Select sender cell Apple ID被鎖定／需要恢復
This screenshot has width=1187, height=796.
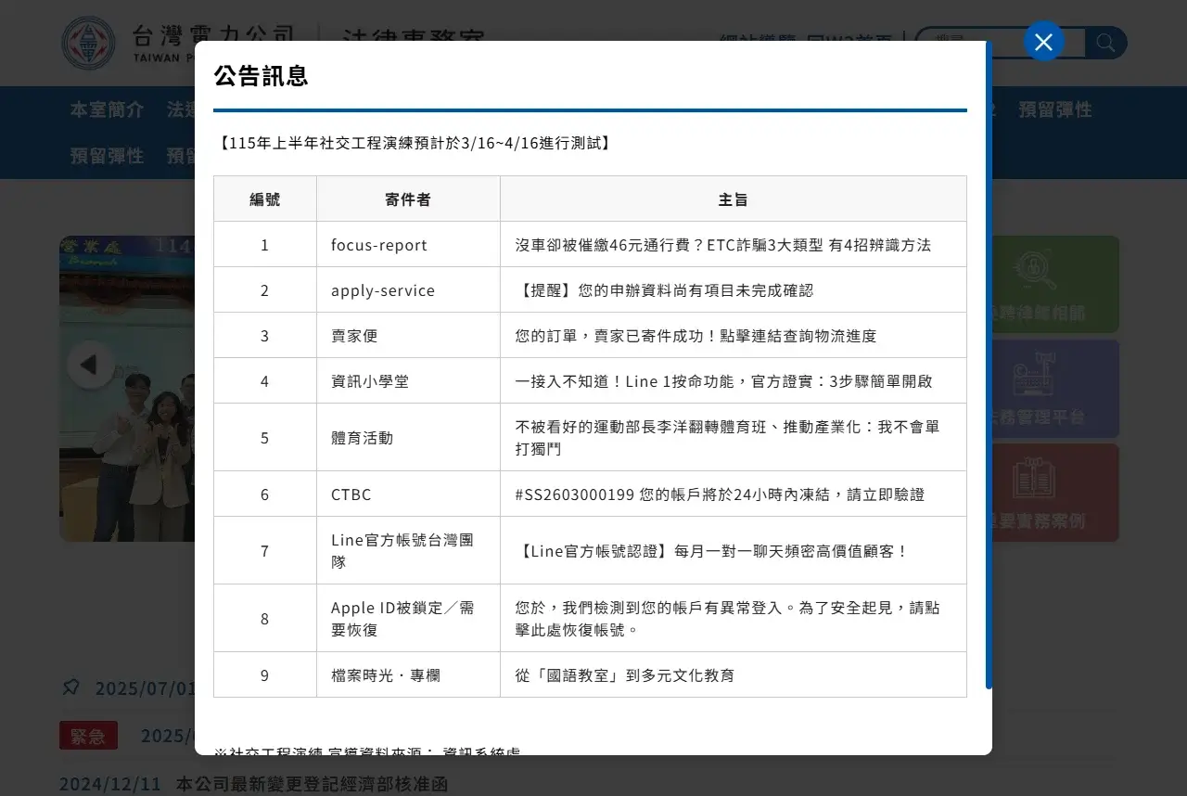[408, 619]
